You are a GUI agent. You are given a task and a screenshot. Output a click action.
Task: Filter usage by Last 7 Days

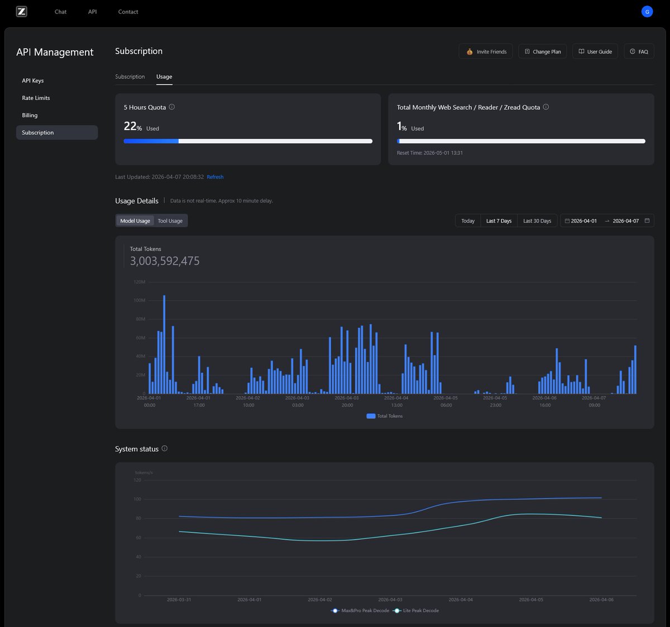pos(499,221)
